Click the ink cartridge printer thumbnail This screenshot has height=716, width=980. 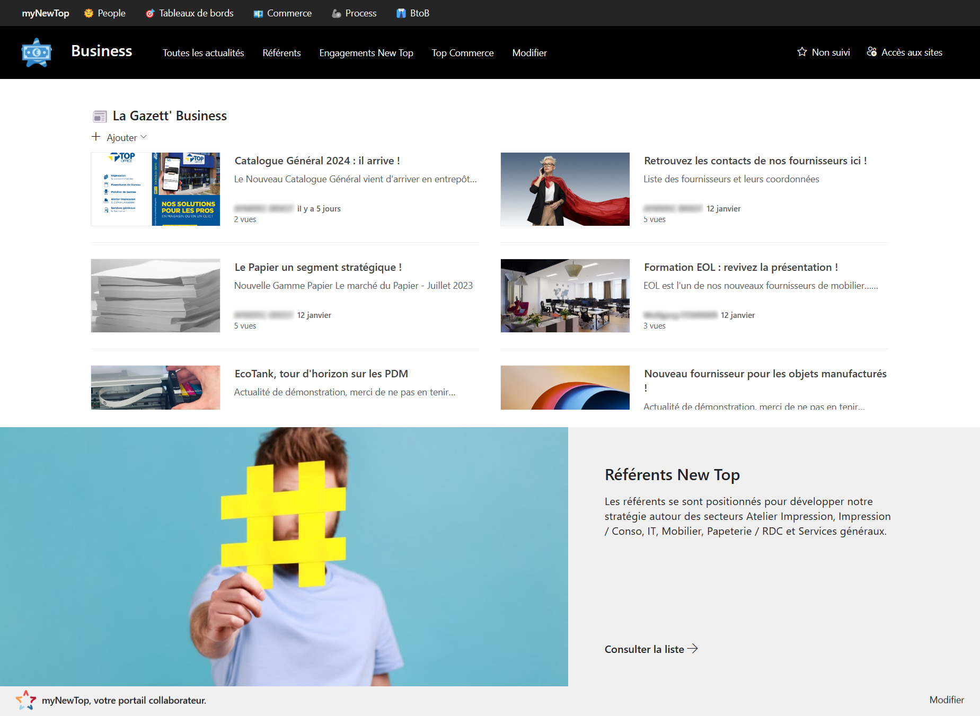[155, 387]
